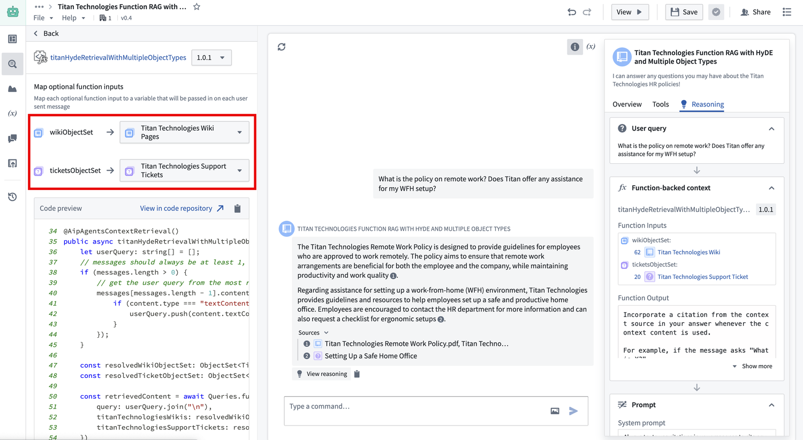The height and width of the screenshot is (440, 803).
Task: Save the document
Action: pos(684,12)
